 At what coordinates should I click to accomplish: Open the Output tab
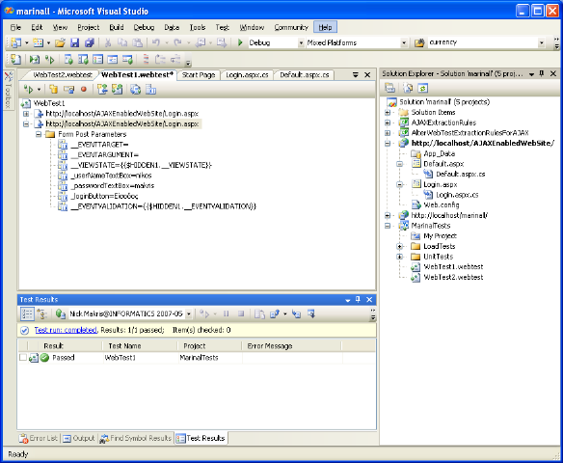[x=79, y=438]
